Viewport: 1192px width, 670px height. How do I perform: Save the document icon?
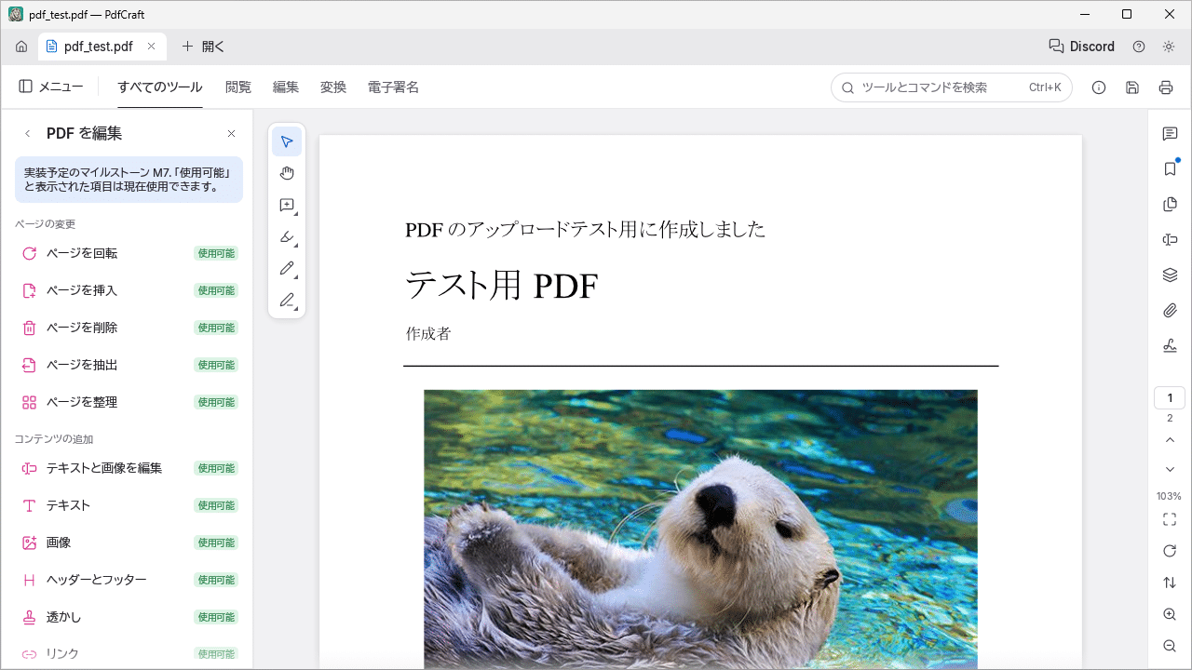point(1132,87)
